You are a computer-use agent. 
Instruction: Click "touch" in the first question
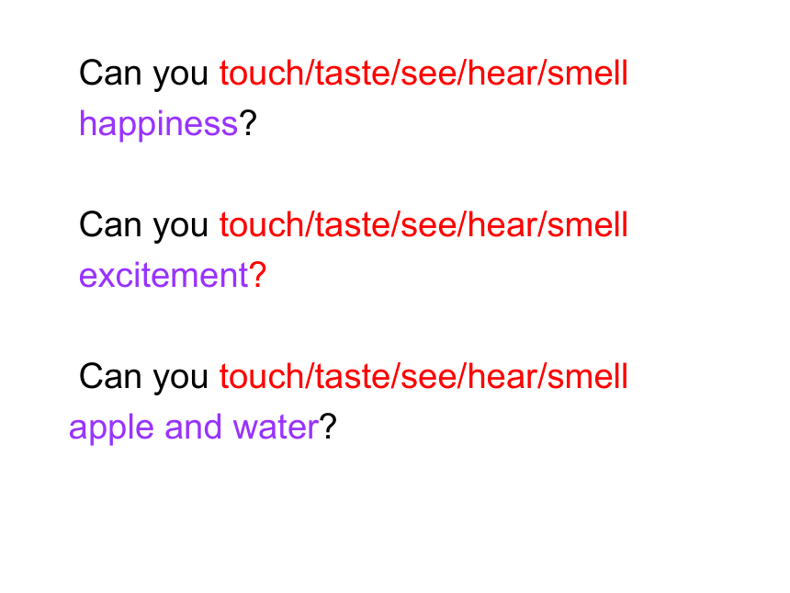262,73
